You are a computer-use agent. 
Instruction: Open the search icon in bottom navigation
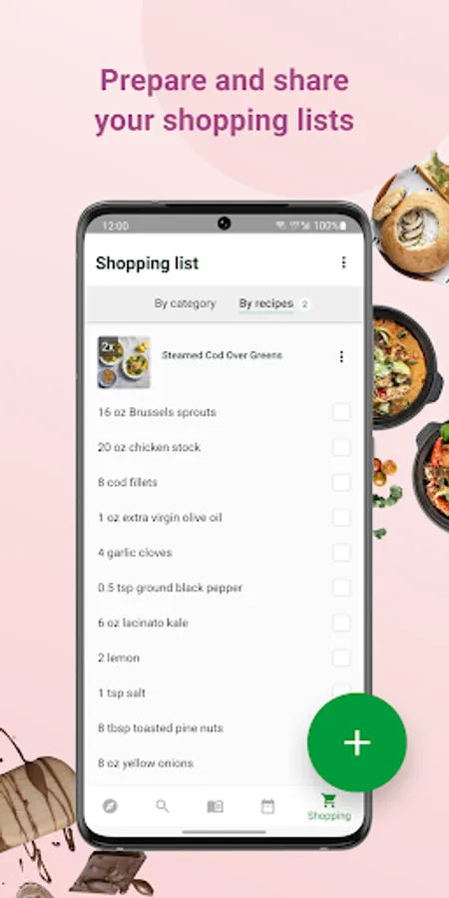[162, 806]
